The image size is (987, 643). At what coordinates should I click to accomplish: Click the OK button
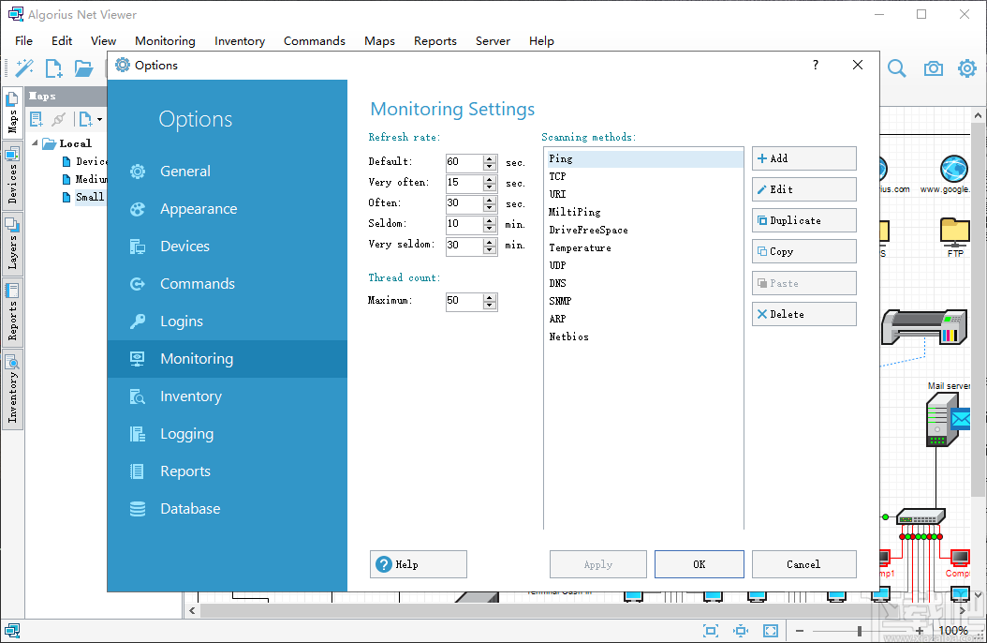pos(699,564)
